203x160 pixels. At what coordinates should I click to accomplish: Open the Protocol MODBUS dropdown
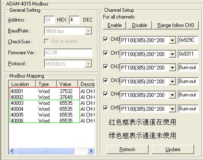pos(88,64)
